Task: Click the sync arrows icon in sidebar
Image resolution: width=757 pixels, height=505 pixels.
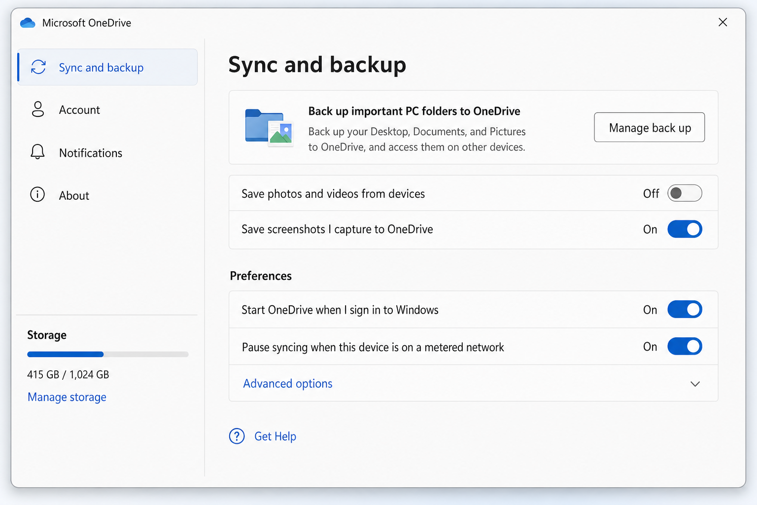Action: (x=38, y=67)
